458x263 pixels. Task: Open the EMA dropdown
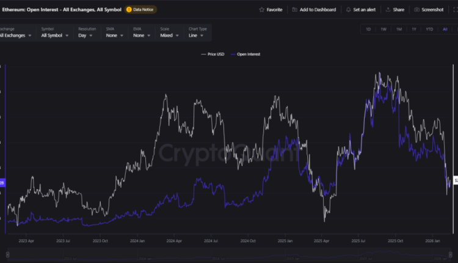click(x=142, y=35)
